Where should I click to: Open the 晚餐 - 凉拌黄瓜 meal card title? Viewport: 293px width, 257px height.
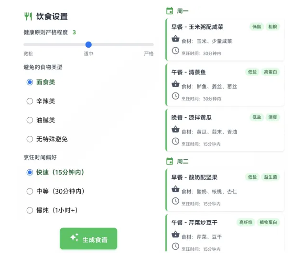(191, 118)
